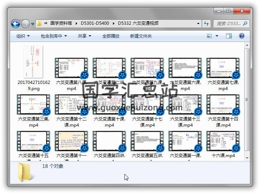This screenshot has height=194, width=260.
Task: Select the D5301-D5400 breadcrumb
Action: (x=95, y=23)
